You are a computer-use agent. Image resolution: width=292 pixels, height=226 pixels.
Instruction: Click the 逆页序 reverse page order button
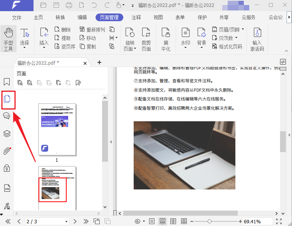[x=65, y=46]
